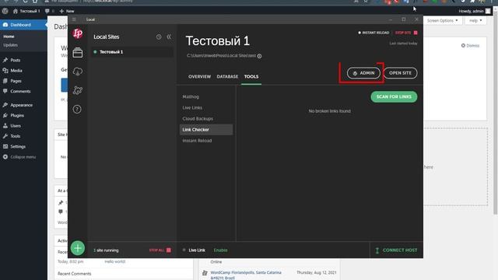Screen dimensions: 498x280
Task: Click the comments bubble in WordPress admin bar
Action: (49, 11)
